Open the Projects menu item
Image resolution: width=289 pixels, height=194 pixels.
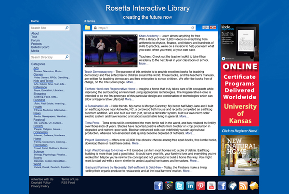pyautogui.click(x=36, y=44)
